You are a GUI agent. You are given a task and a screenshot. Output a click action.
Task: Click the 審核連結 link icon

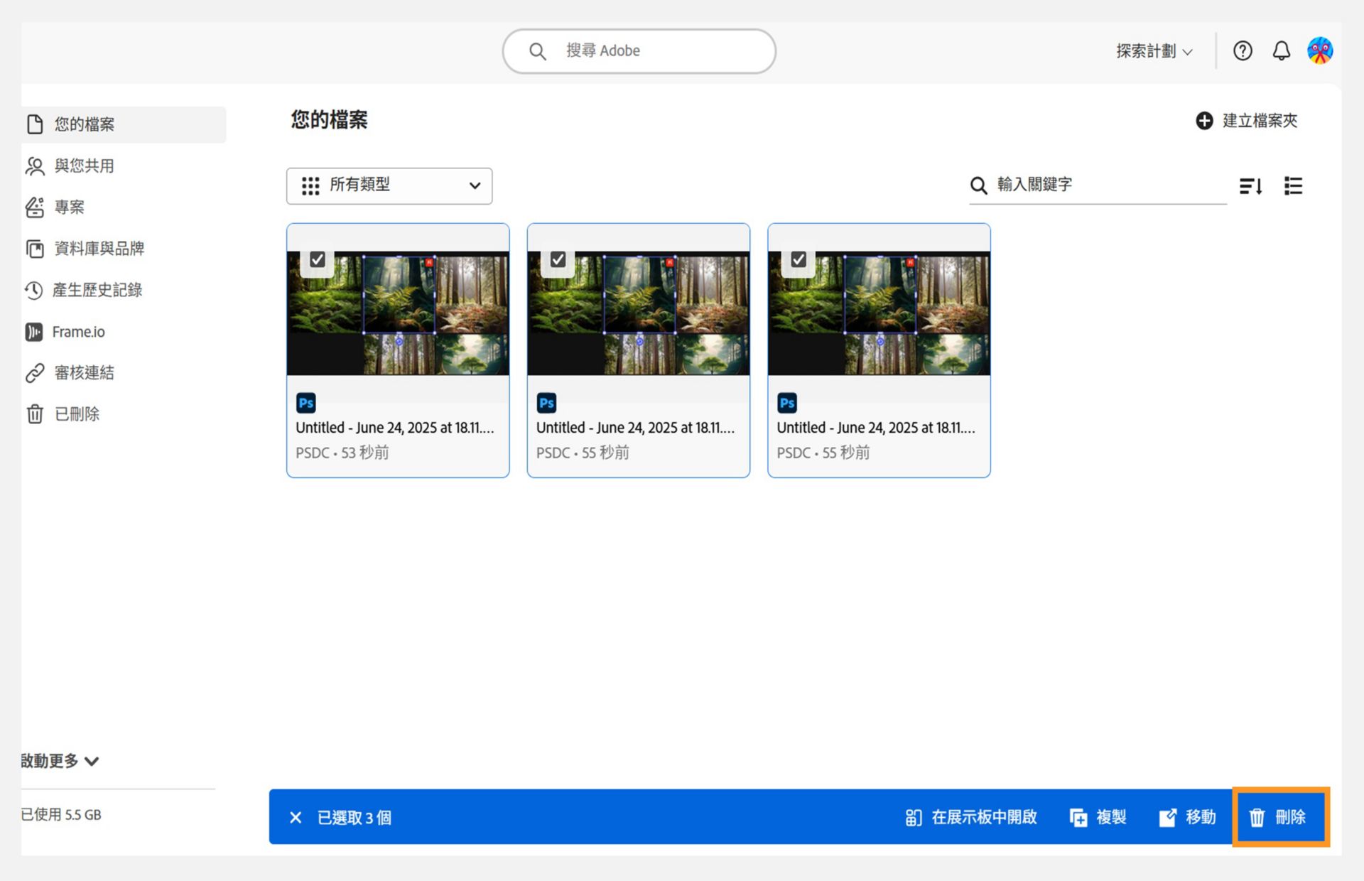[35, 373]
